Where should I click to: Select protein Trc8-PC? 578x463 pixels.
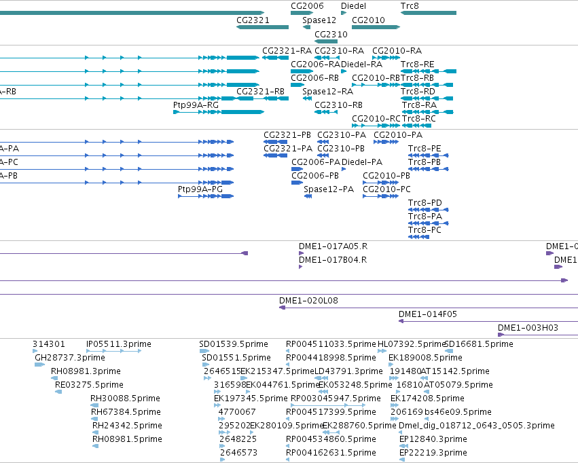[419, 237]
